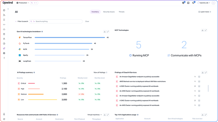218x122 pixels.
Task: Click the Running MCP count 5
Action: (139, 45)
